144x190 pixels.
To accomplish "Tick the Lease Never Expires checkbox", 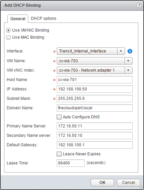I will click(x=59, y=154).
